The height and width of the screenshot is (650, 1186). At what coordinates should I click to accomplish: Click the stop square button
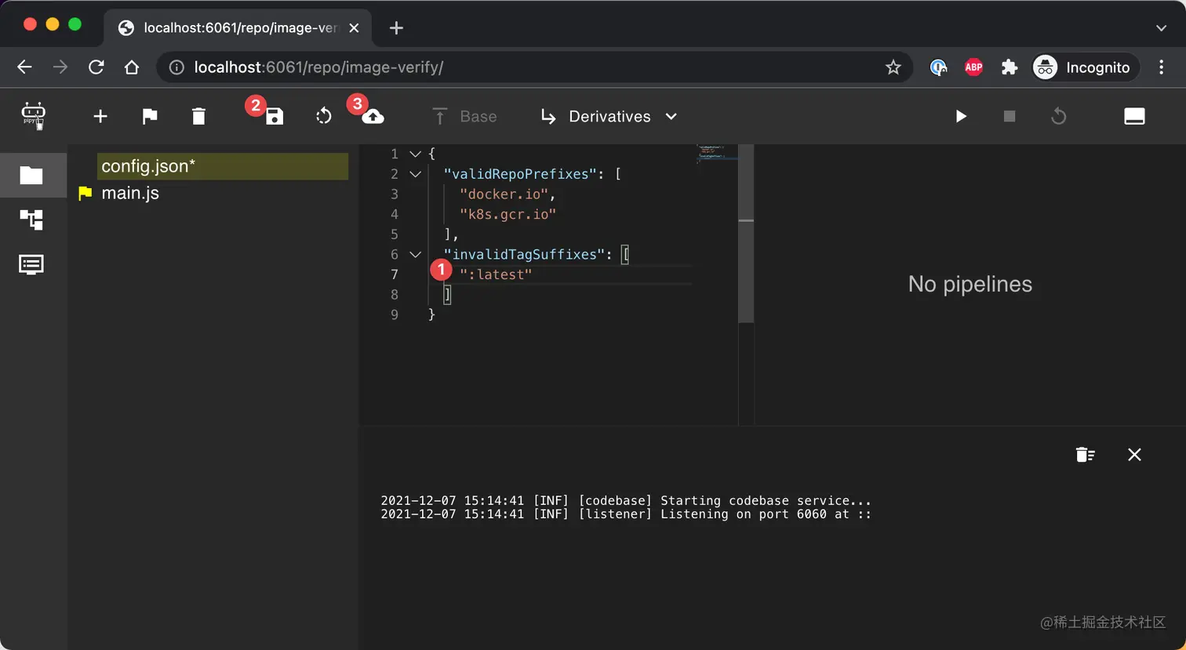click(1010, 117)
